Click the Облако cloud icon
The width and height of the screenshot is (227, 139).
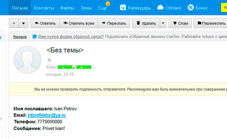pyautogui.click(x=160, y=7)
